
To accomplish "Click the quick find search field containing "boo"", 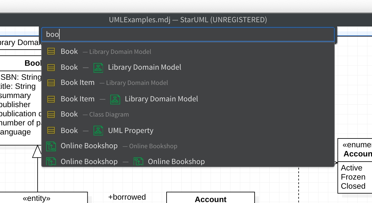I will 188,34.
